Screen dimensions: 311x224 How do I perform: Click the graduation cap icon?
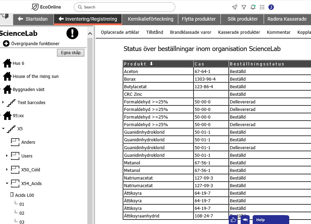(x=245, y=220)
